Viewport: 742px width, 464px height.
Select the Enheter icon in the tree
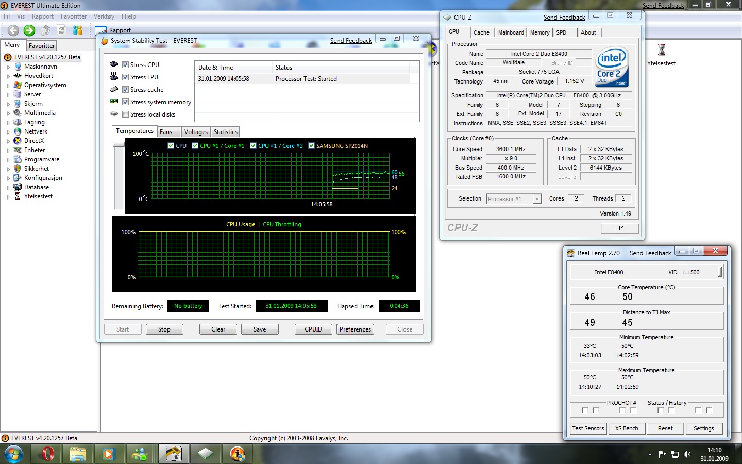(18, 150)
